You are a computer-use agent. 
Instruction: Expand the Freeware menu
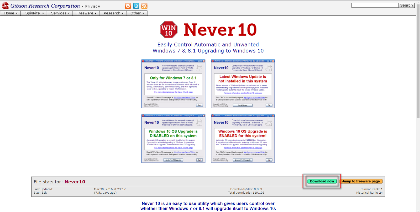tap(86, 13)
